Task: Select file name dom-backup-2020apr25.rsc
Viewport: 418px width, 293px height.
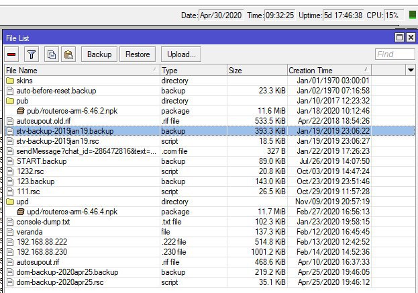Action: (60, 282)
